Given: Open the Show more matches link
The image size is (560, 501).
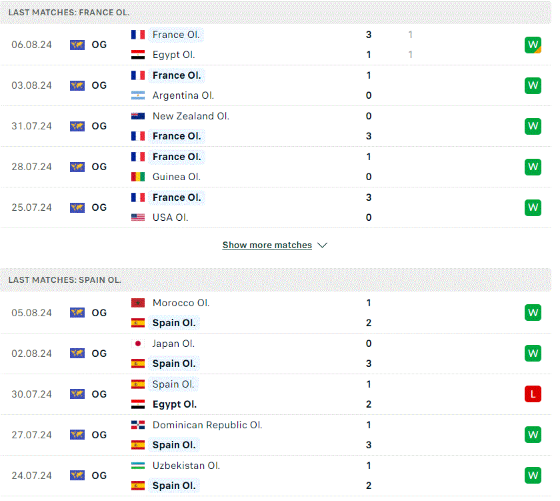Looking at the screenshot, I should [x=267, y=245].
